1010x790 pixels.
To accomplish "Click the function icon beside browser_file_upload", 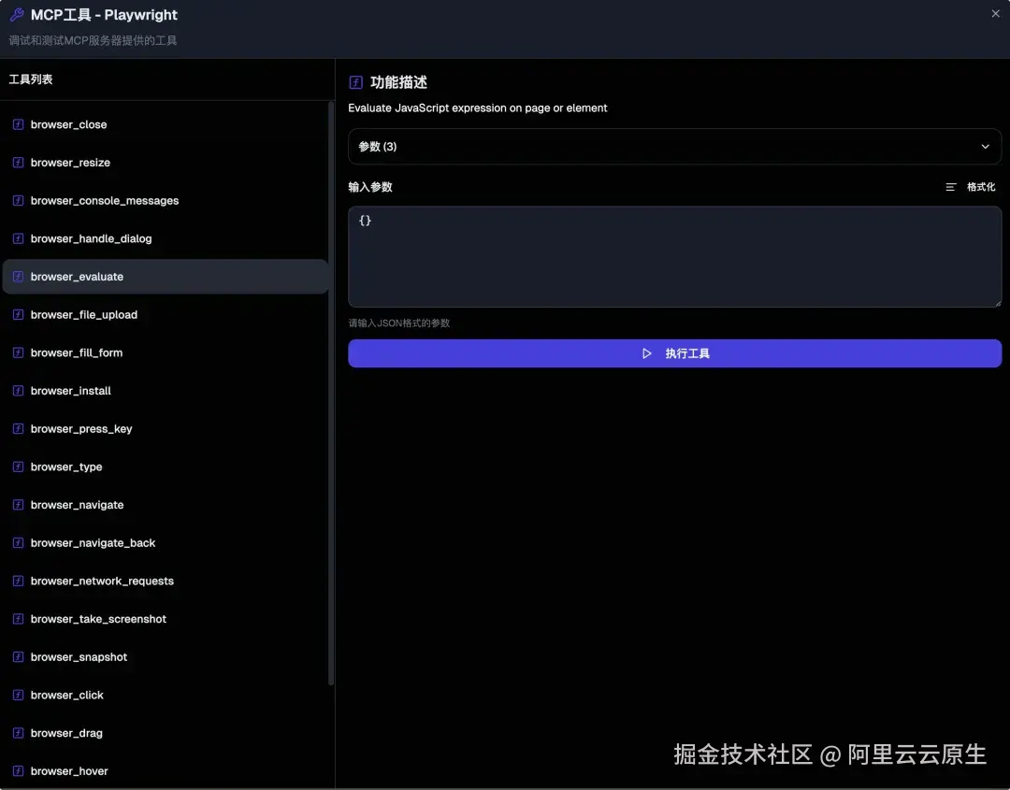I will click(x=19, y=314).
